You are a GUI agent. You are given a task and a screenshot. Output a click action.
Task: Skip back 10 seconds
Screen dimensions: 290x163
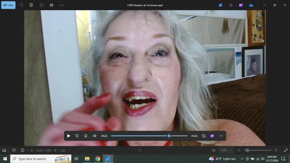coord(77,136)
